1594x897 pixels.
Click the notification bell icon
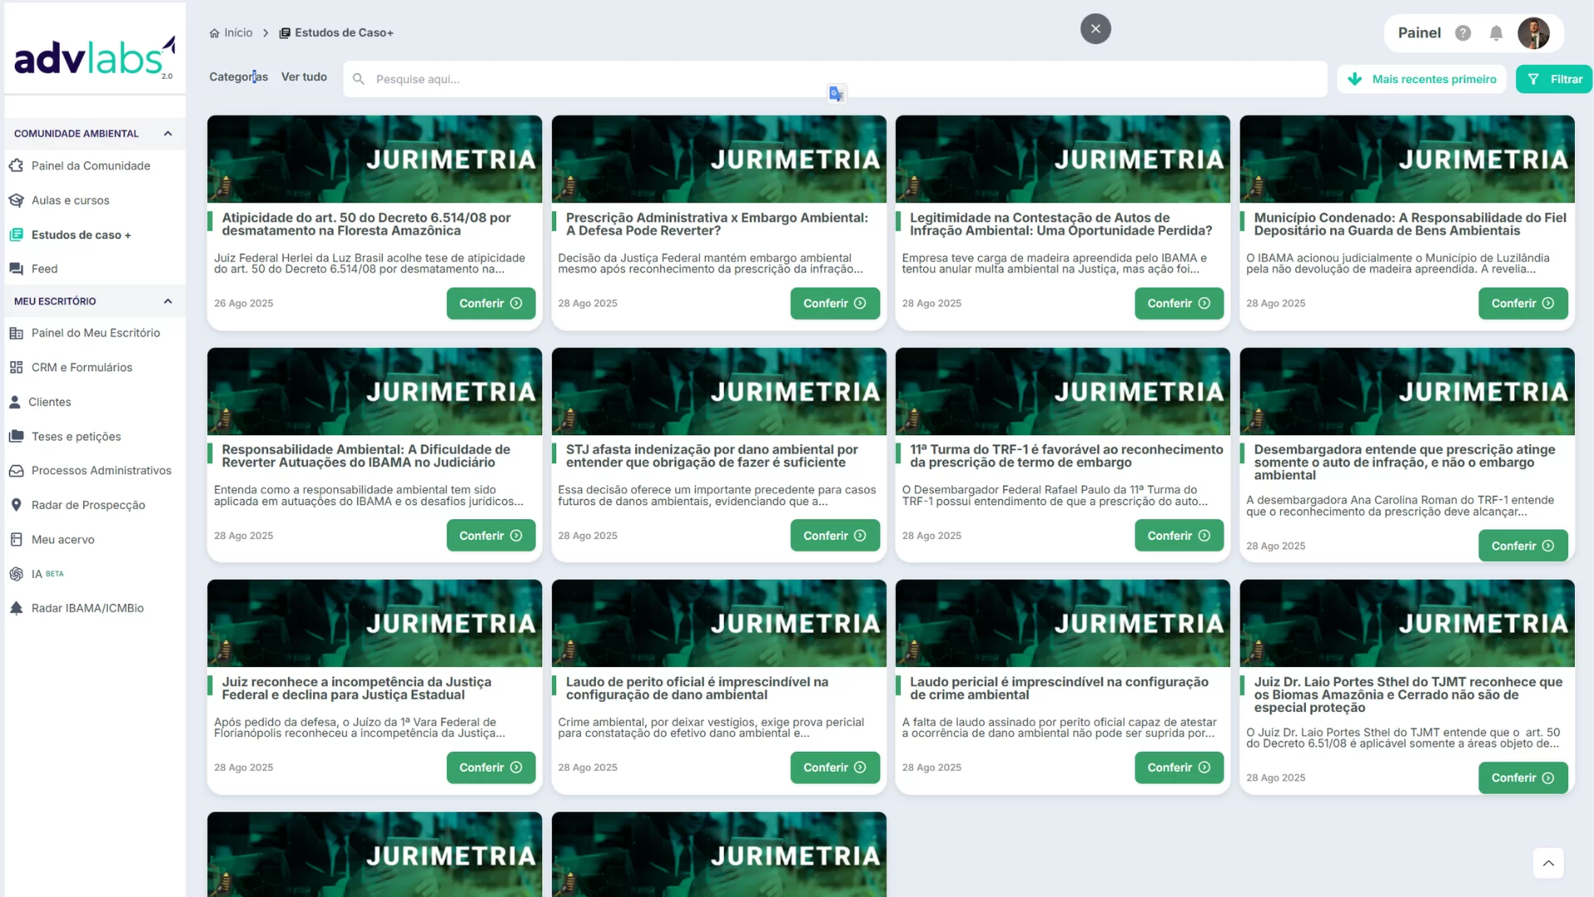(x=1496, y=33)
